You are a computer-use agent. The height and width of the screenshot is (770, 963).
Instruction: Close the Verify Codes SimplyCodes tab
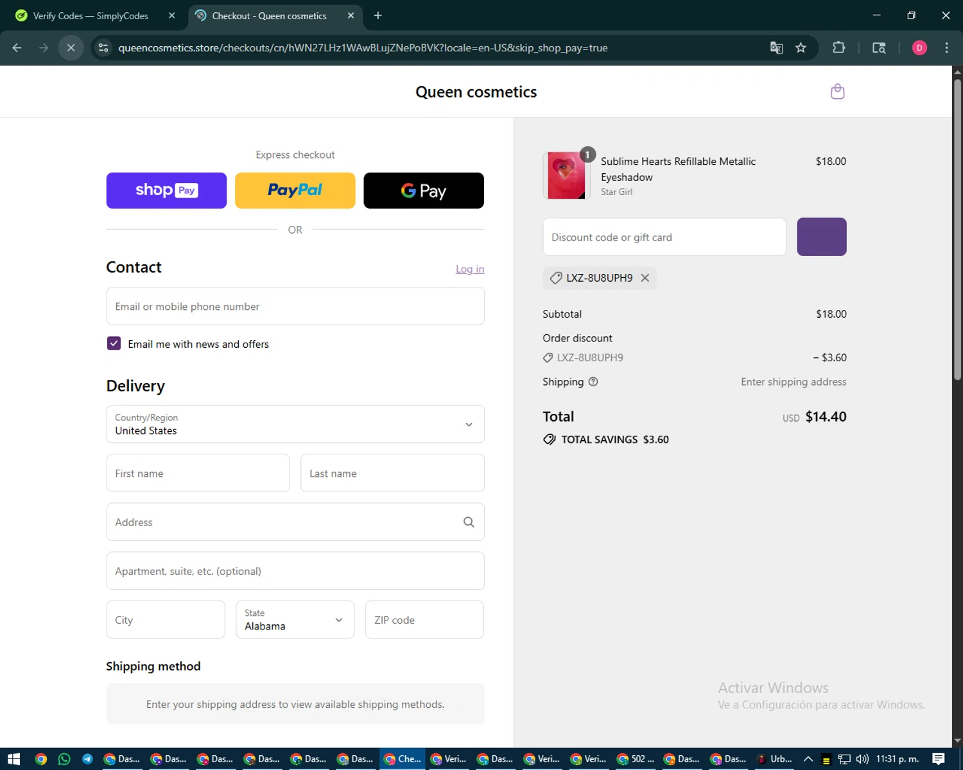(171, 15)
